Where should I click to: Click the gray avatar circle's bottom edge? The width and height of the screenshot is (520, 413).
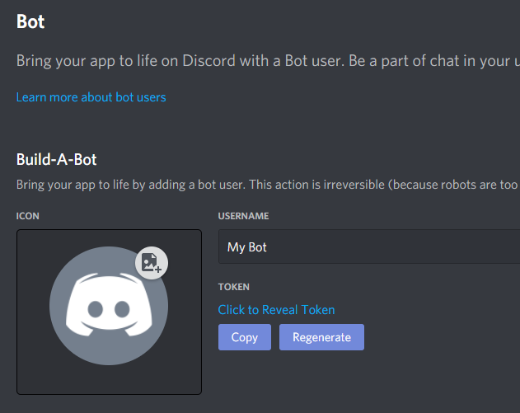[x=109, y=364]
